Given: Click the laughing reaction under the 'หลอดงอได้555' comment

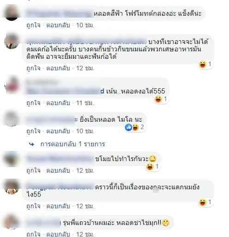Looking at the screenshot, I should tap(158, 99).
